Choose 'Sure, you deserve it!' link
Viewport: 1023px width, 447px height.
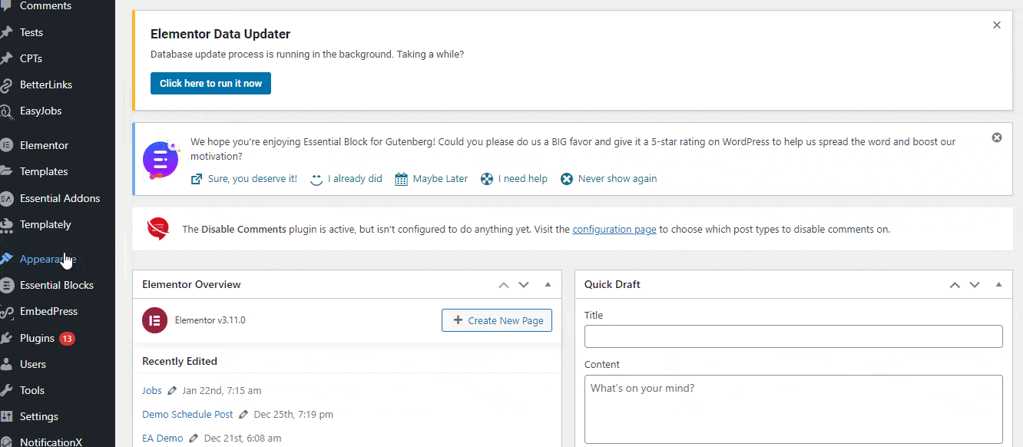click(x=244, y=179)
